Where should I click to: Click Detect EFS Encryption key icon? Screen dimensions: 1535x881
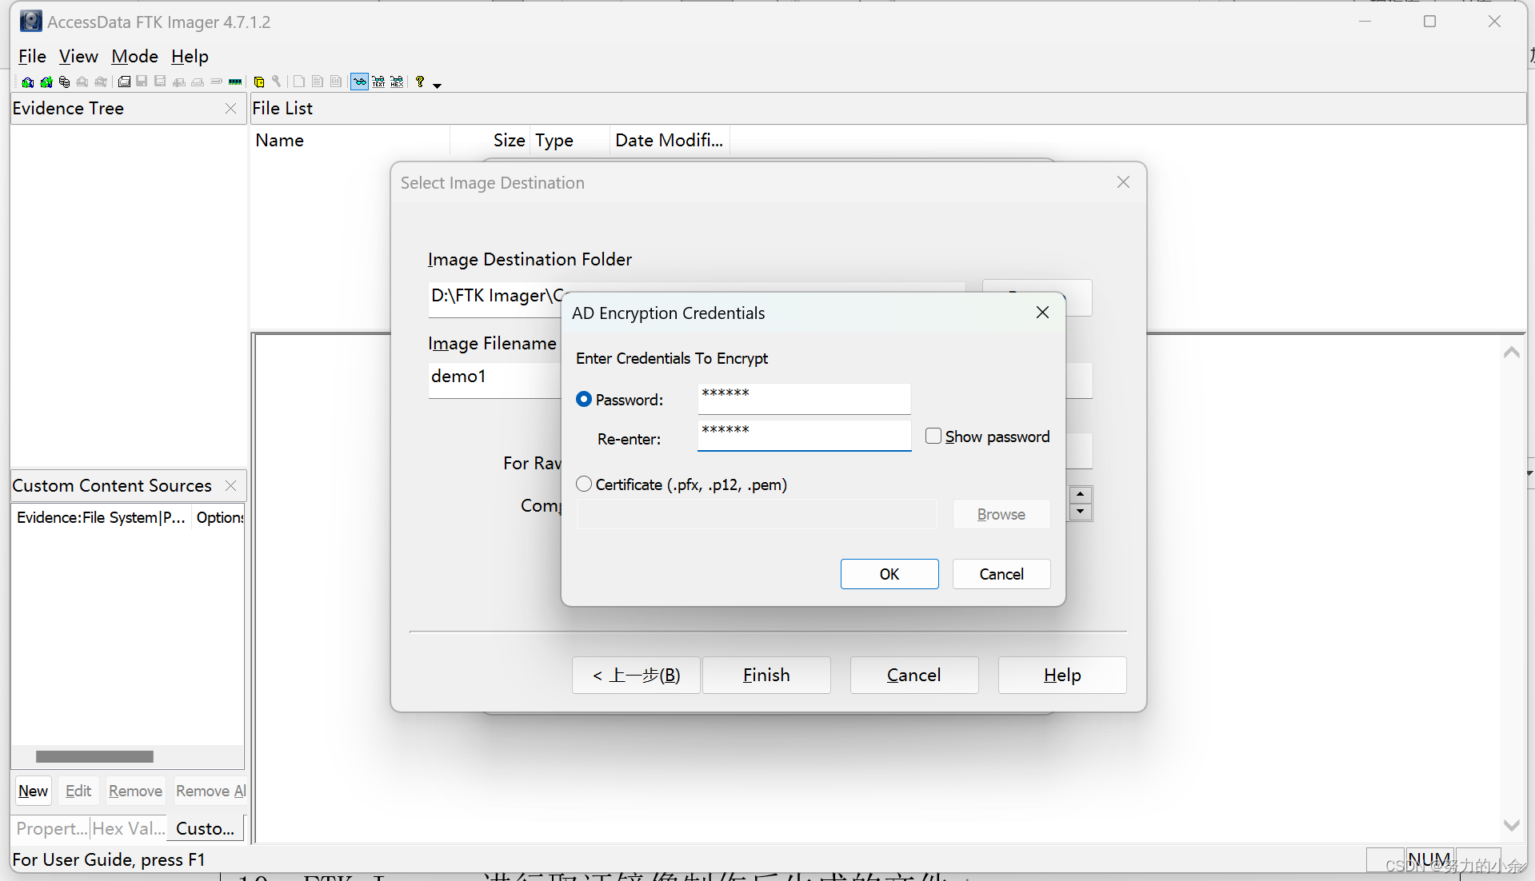pos(276,82)
